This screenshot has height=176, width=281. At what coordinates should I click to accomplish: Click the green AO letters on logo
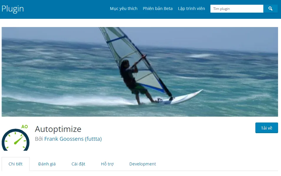tap(24, 127)
